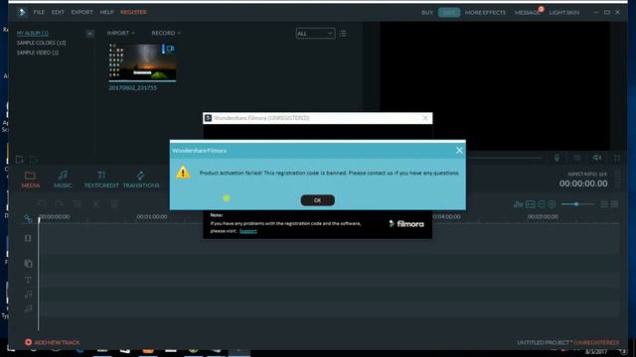Click the preview seek bar
This screenshot has width=636, height=357.
[x=504, y=158]
